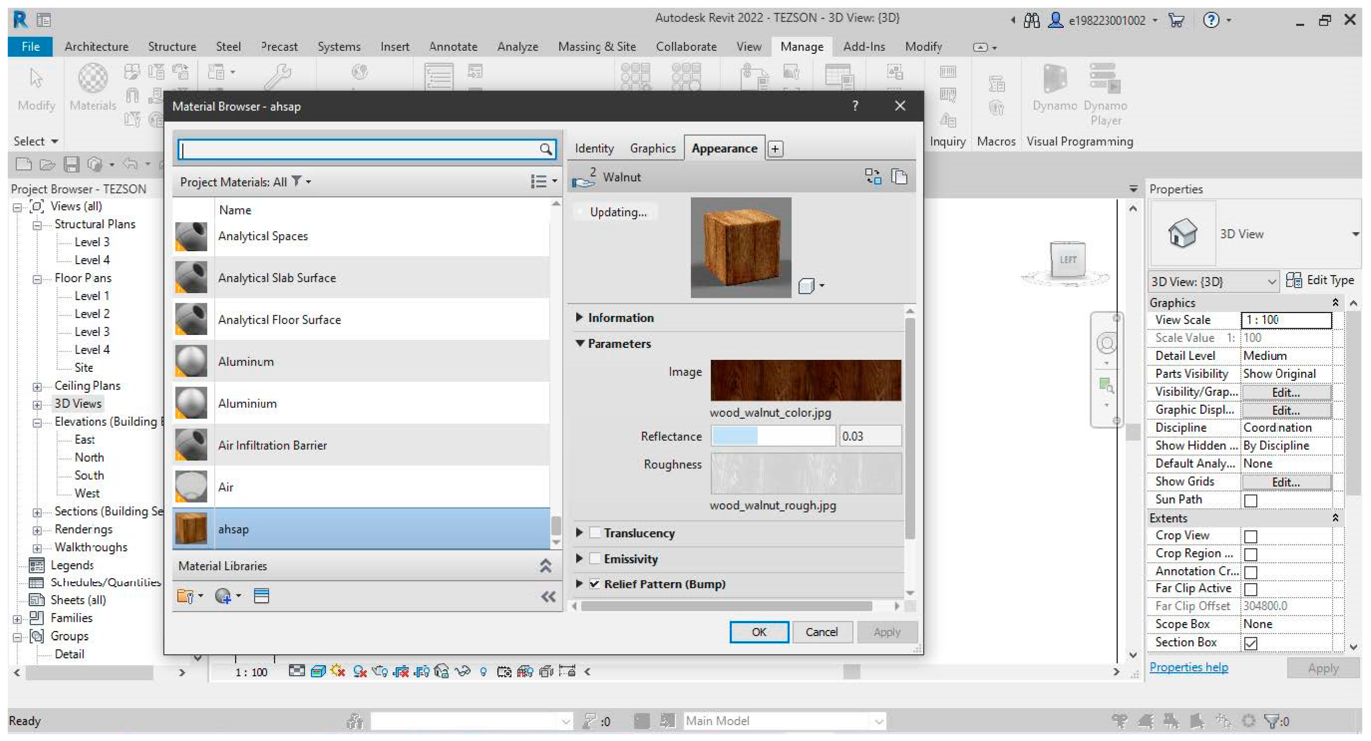The height and width of the screenshot is (741, 1371).
Task: Click the add asset plus tab icon
Action: [775, 149]
